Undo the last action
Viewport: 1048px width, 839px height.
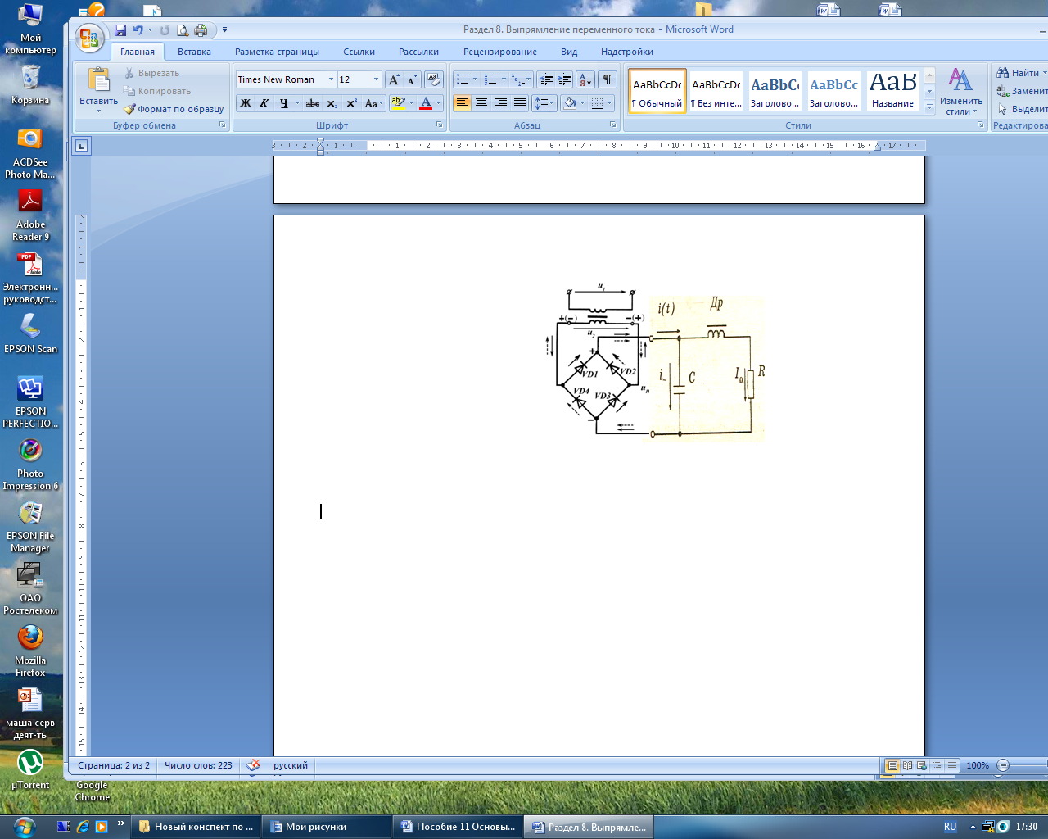pyautogui.click(x=138, y=30)
